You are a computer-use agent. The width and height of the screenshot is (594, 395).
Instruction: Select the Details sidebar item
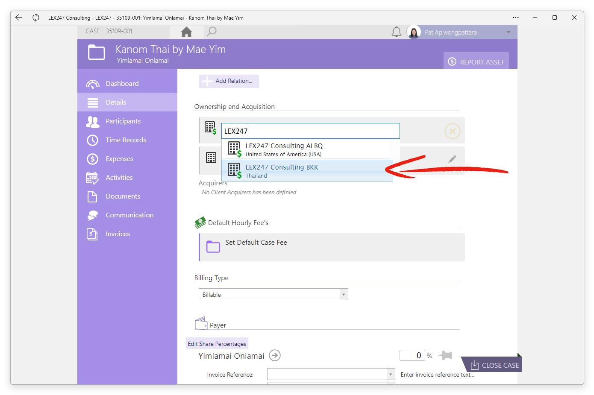[x=127, y=102]
